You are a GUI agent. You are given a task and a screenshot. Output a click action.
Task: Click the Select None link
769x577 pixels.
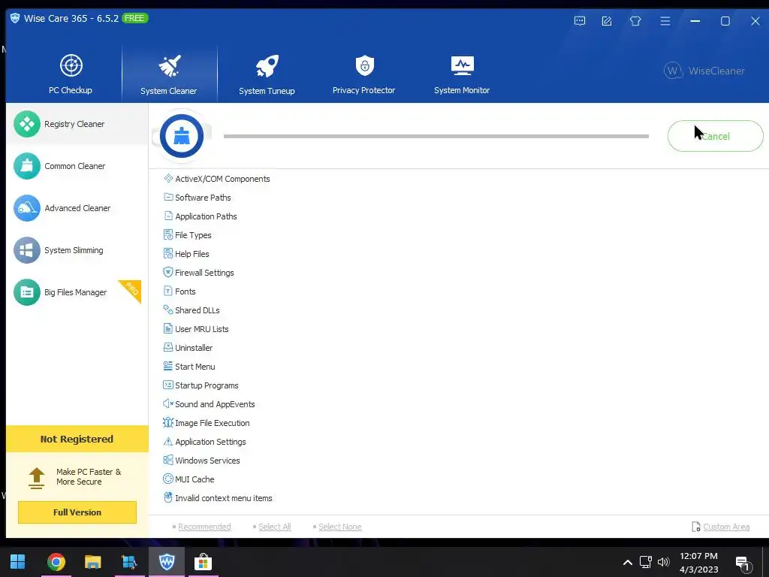tap(340, 527)
